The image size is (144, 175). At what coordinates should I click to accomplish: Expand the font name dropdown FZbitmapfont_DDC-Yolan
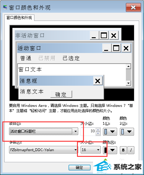click(x=43, y=150)
